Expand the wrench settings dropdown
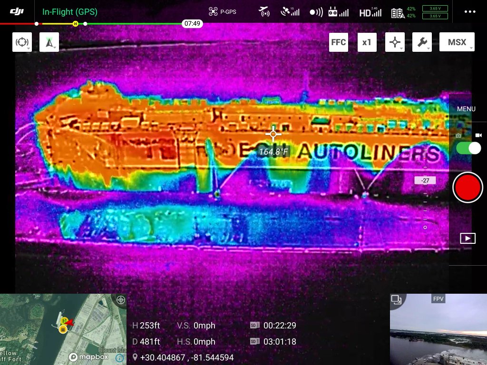 (x=422, y=42)
